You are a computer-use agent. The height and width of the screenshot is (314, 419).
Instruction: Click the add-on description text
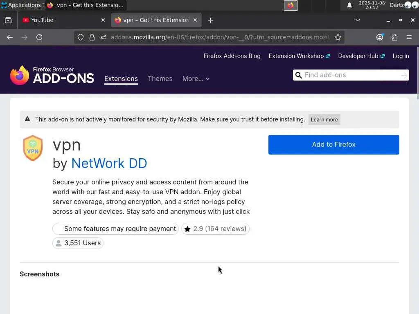pyautogui.click(x=151, y=197)
